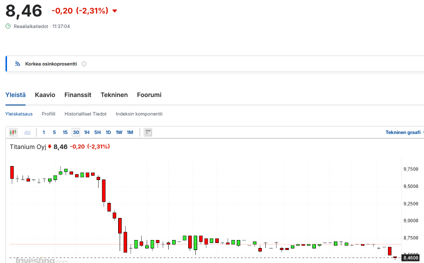Image resolution: width=424 pixels, height=263 pixels.
Task: Open Historialliset Tiedot sub-tab
Action: point(86,114)
